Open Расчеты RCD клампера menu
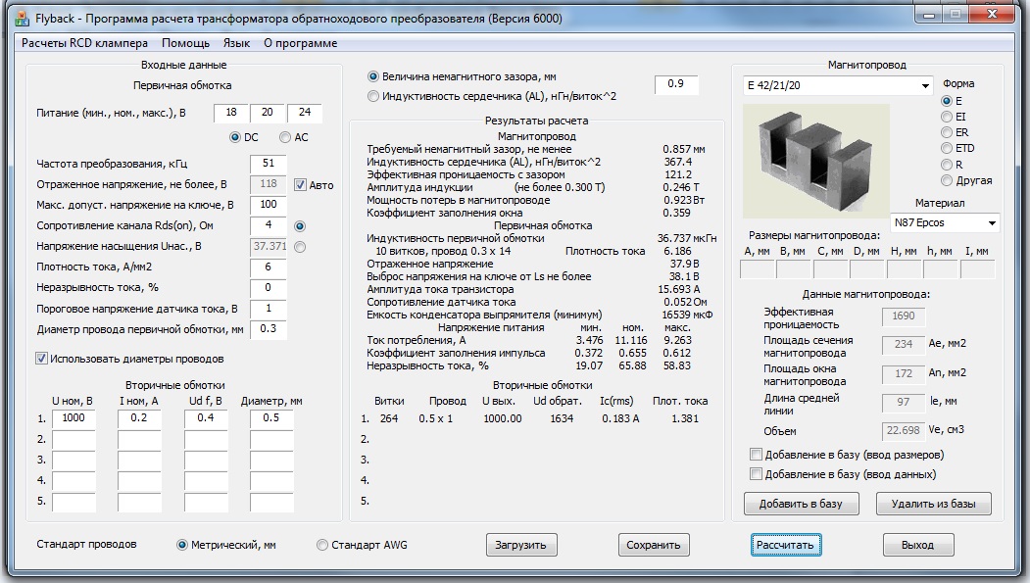The height and width of the screenshot is (583, 1030). (84, 43)
